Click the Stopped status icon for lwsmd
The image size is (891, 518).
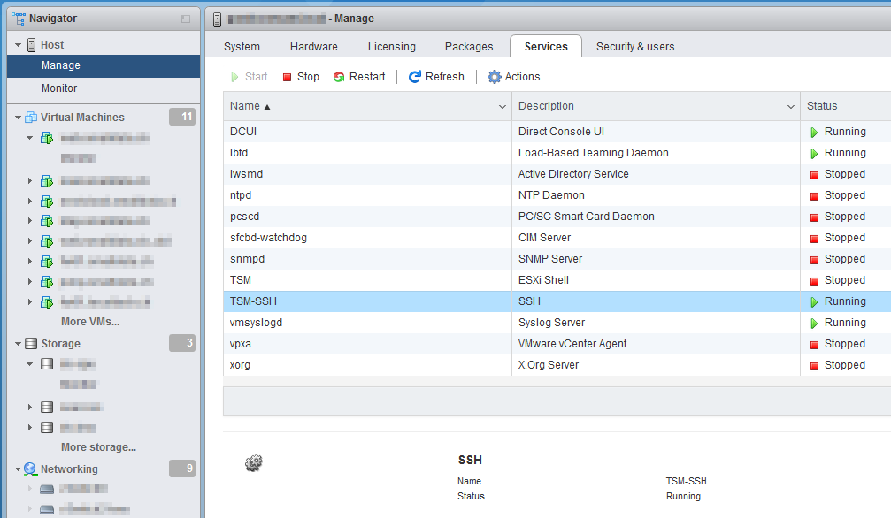pos(814,175)
